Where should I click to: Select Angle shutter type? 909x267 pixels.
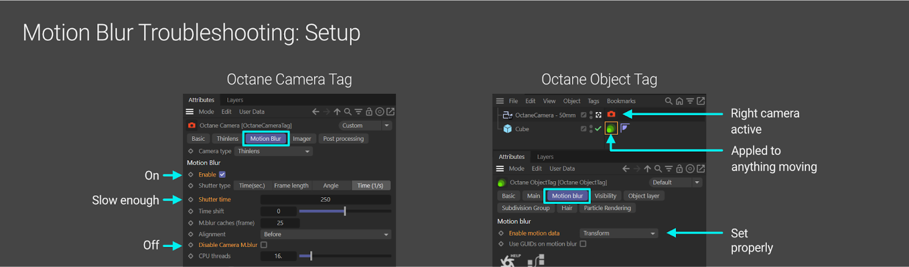(x=331, y=186)
